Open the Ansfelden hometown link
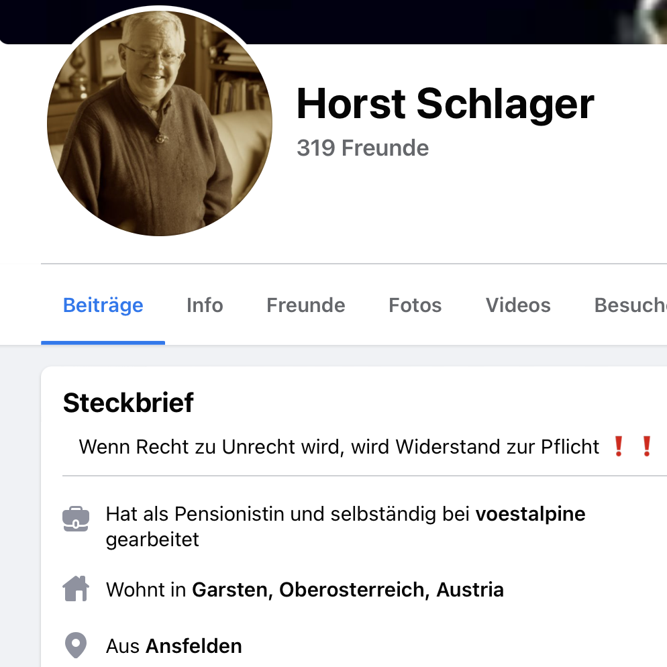The height and width of the screenshot is (667, 667). coord(194,646)
